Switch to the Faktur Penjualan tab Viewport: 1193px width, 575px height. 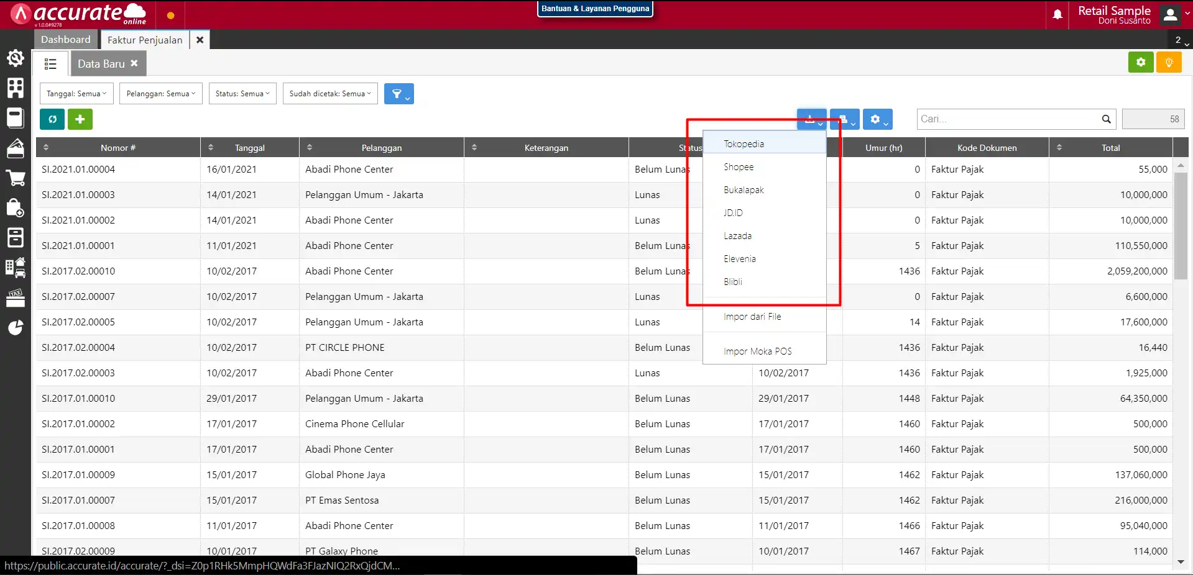point(145,40)
